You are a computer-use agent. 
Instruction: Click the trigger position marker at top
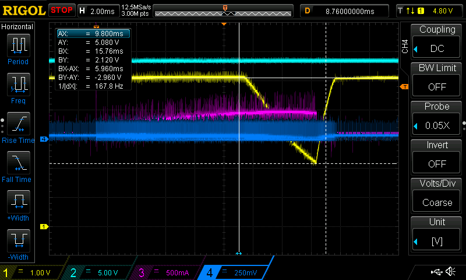[224, 24]
